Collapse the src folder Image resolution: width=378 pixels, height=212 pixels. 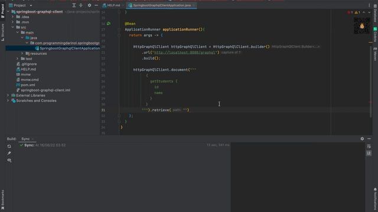click(13, 27)
